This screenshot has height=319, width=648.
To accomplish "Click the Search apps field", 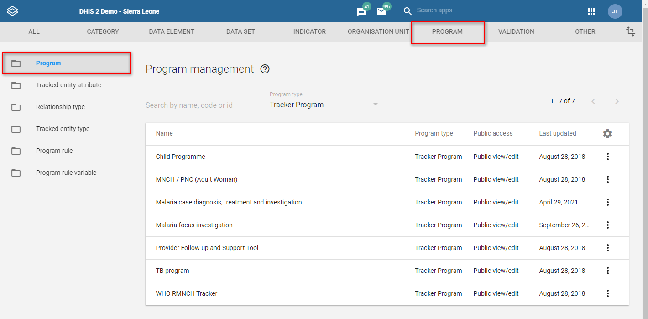I will [498, 10].
